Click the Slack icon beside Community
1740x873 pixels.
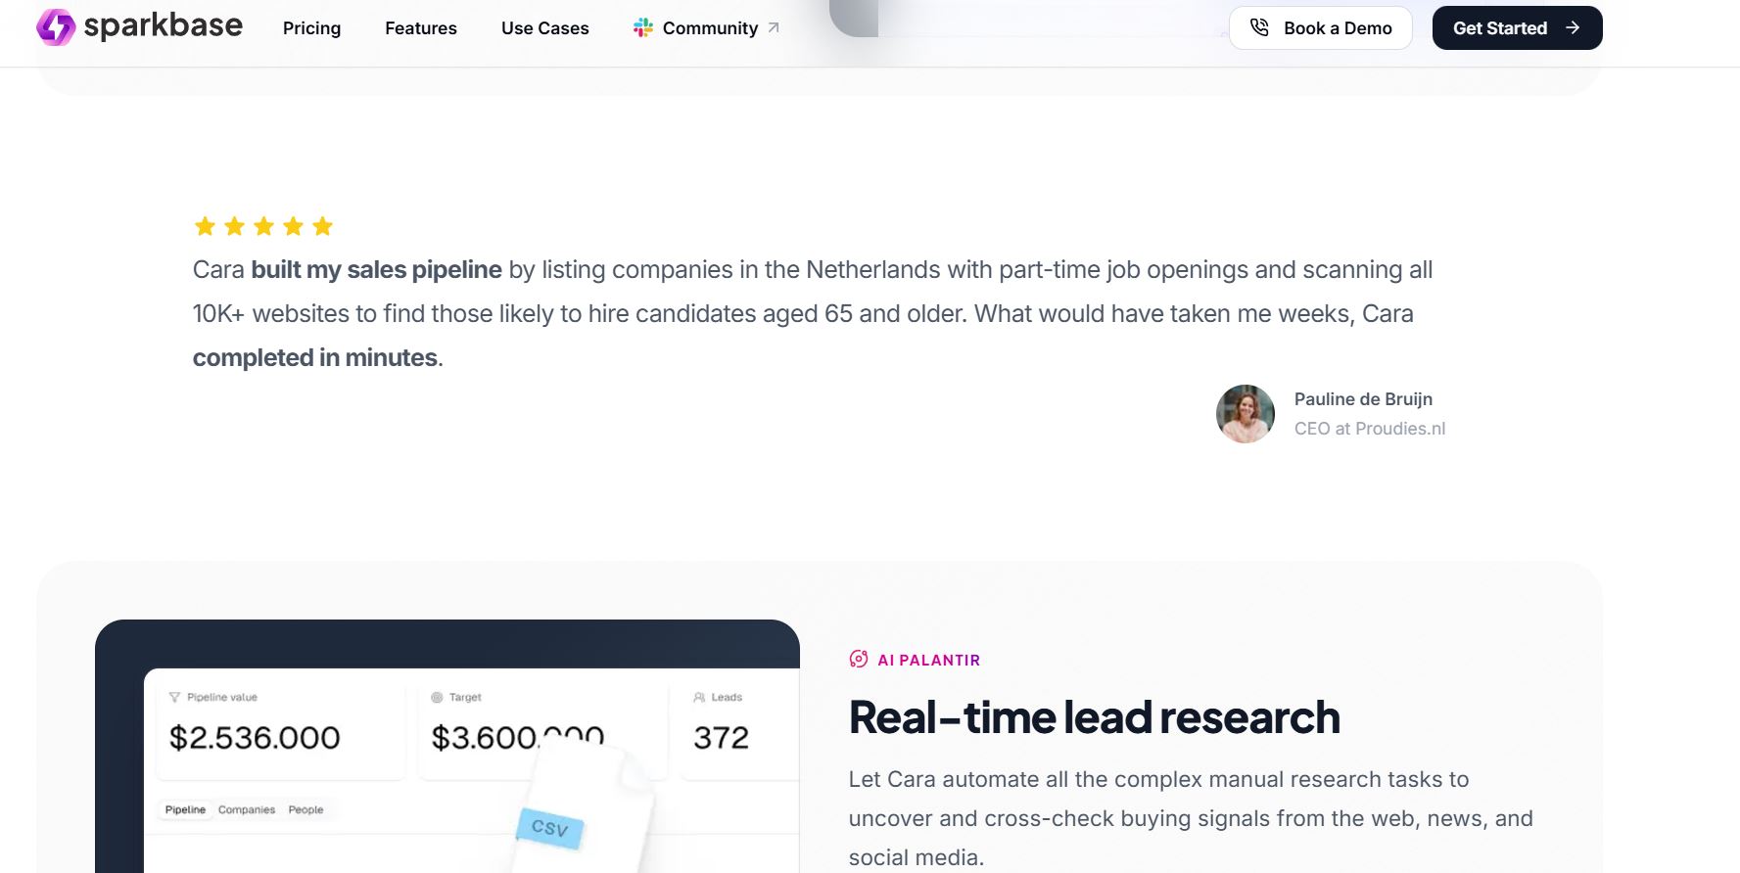pyautogui.click(x=642, y=28)
